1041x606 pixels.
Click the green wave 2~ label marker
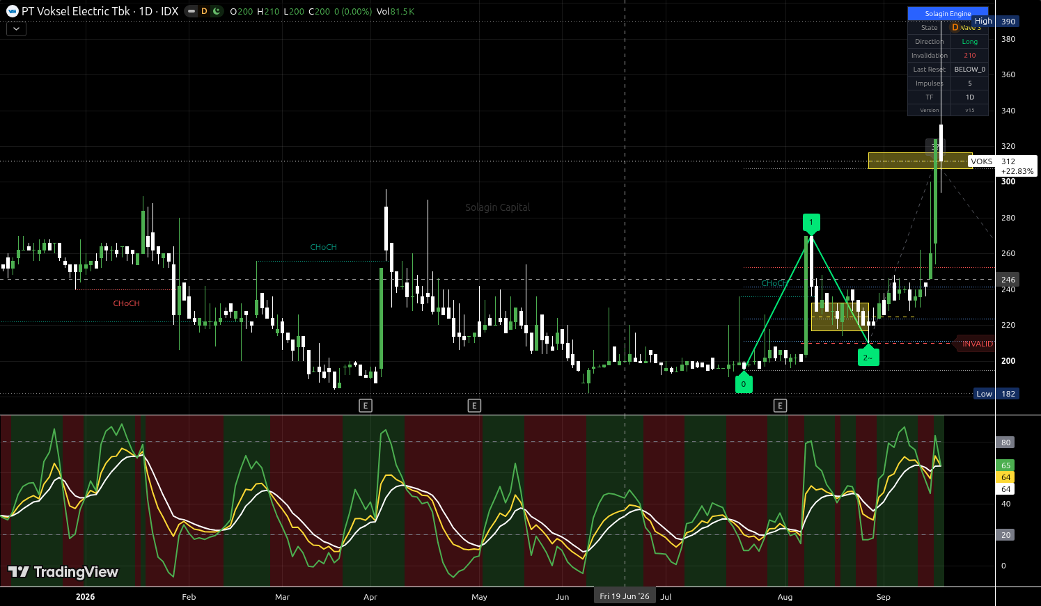point(868,357)
